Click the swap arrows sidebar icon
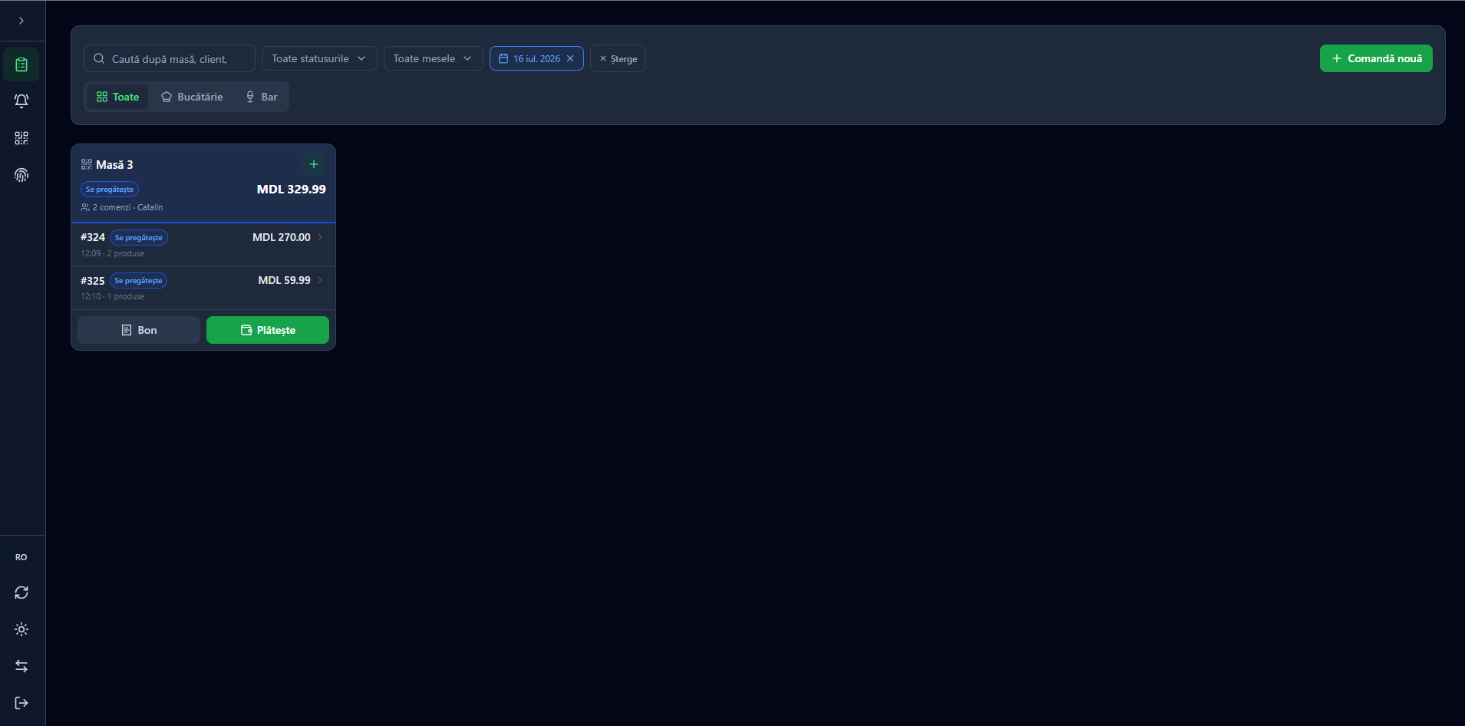Image resolution: width=1465 pixels, height=726 pixels. [21, 666]
